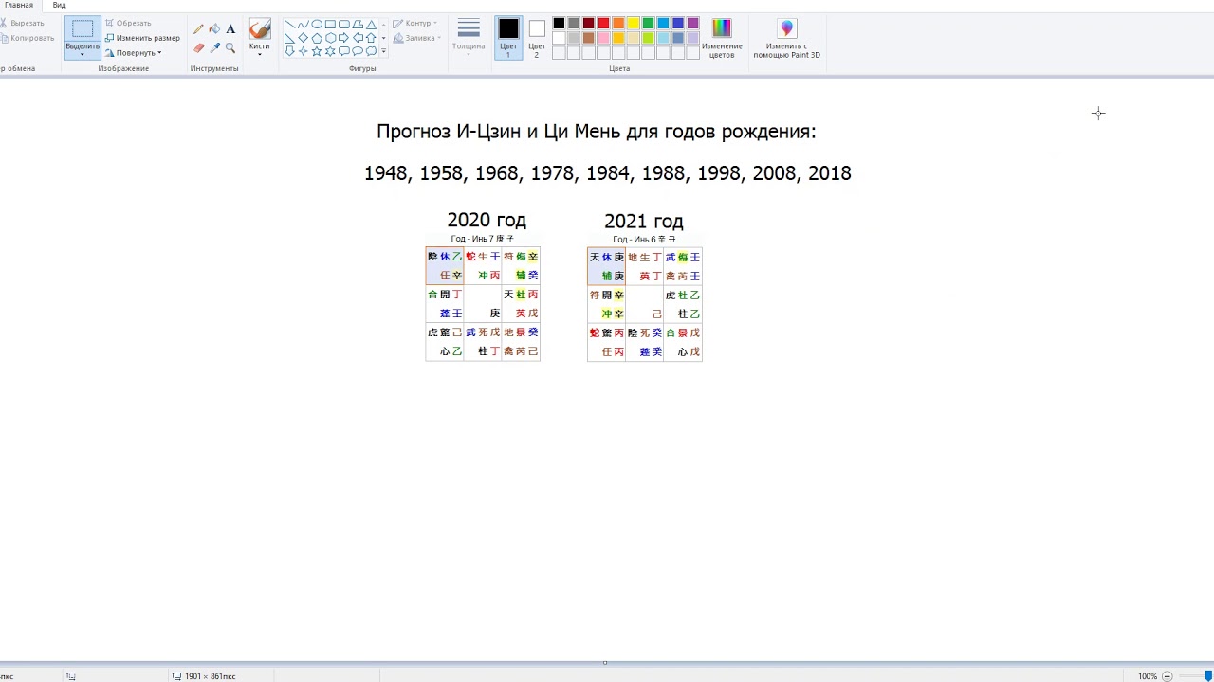Screen dimensions: 1214x682
Task: Expand the shapes gallery more arrow
Action: pyautogui.click(x=383, y=51)
